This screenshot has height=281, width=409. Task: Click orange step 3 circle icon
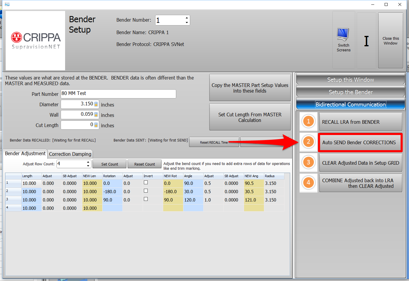point(308,162)
